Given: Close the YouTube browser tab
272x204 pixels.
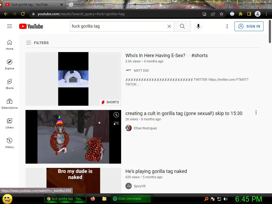Looking at the screenshot, I should 62,5.
